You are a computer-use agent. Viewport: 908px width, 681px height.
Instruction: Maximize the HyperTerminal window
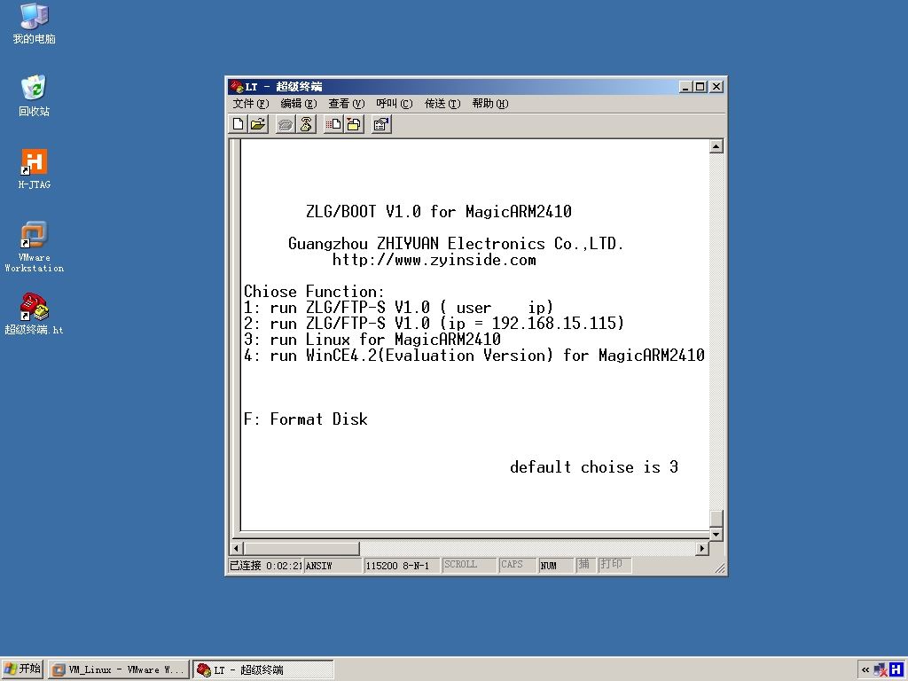701,86
